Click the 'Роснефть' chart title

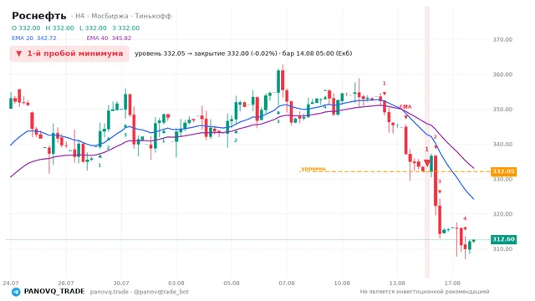[x=39, y=16]
